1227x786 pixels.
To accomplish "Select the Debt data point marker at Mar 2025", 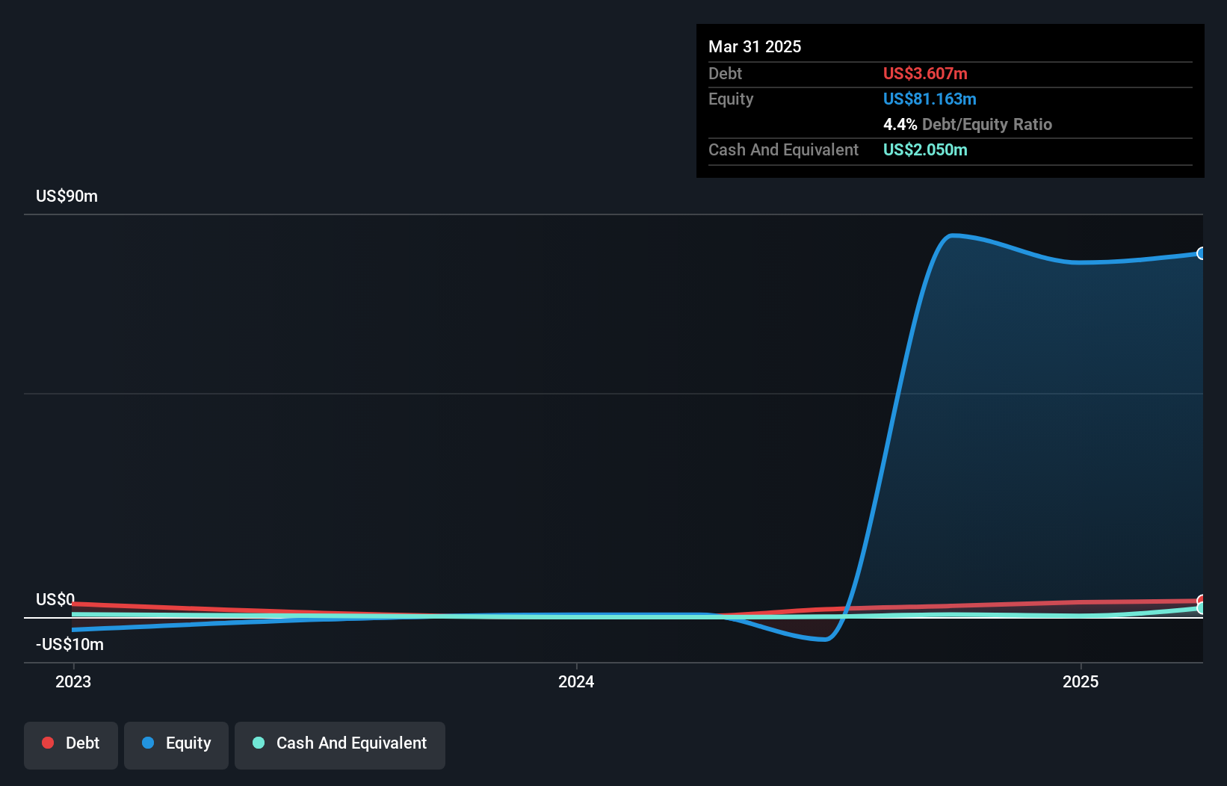I will tap(1202, 601).
